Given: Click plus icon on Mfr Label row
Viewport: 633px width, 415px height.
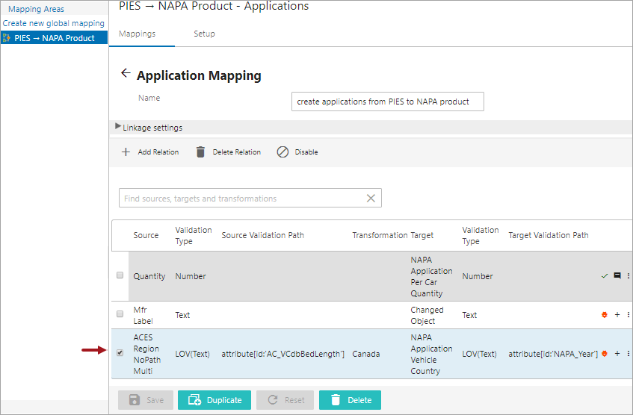Looking at the screenshot, I should click(617, 315).
